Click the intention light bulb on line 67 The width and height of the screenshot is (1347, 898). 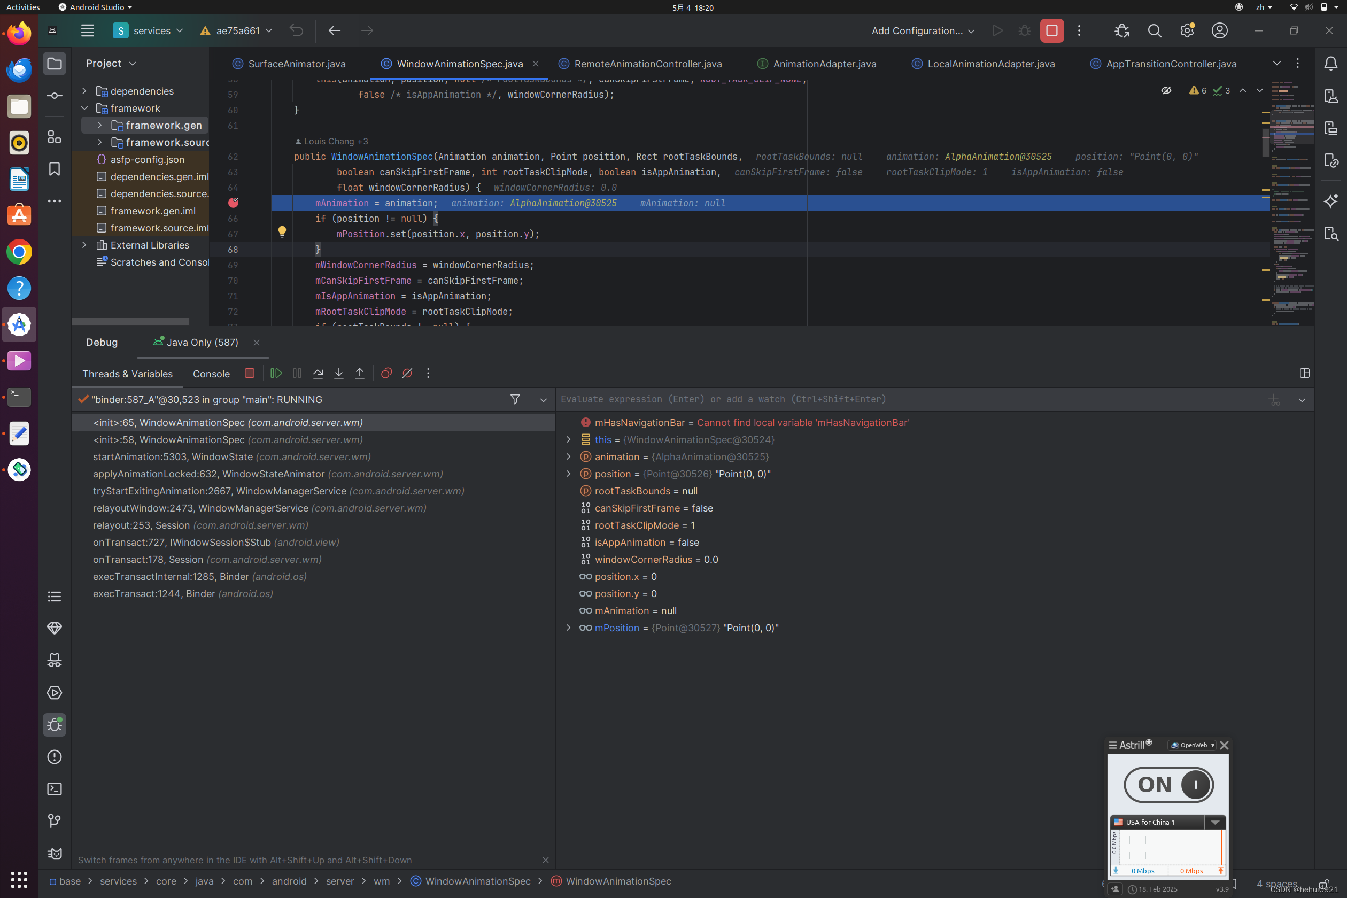[282, 232]
